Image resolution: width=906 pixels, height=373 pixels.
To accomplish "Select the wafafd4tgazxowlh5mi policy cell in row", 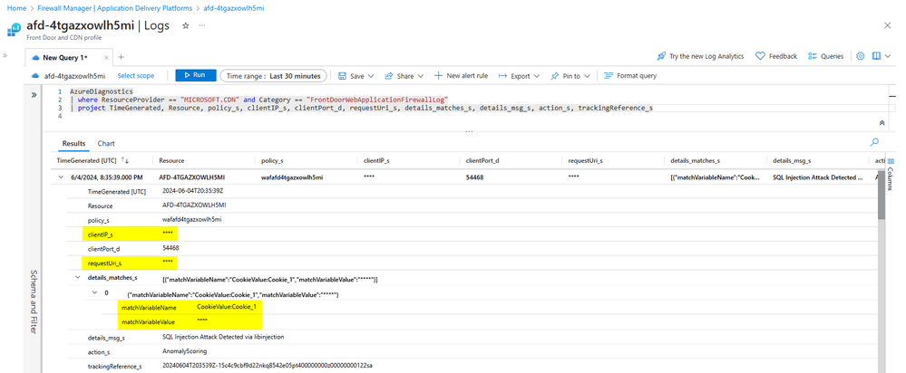I will point(292,177).
